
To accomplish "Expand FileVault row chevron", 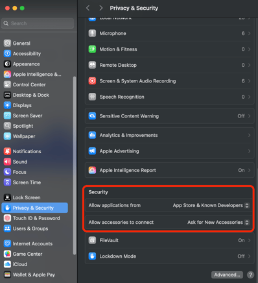I will (x=249, y=240).
